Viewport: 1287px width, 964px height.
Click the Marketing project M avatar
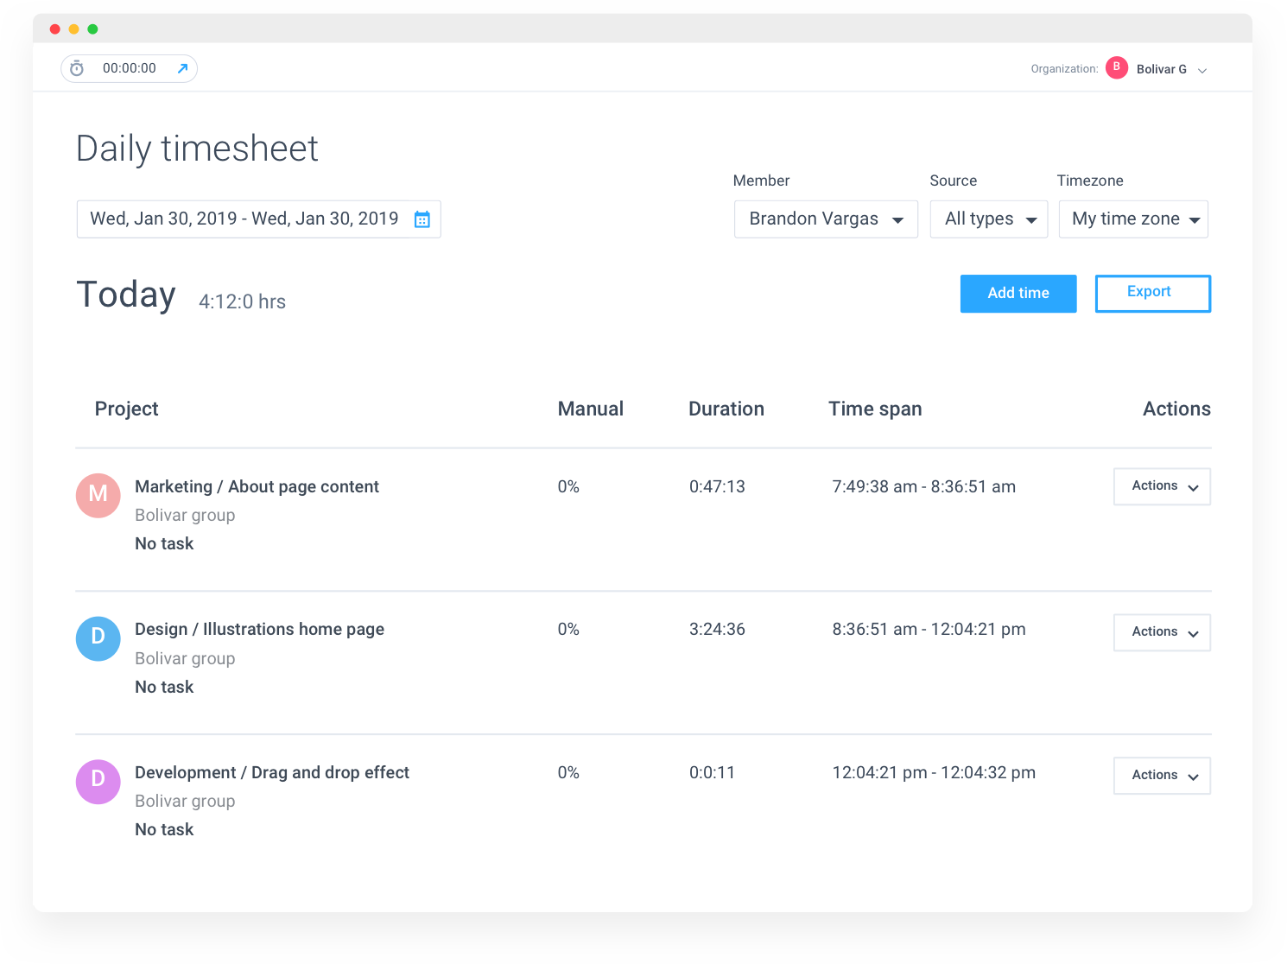(x=98, y=496)
